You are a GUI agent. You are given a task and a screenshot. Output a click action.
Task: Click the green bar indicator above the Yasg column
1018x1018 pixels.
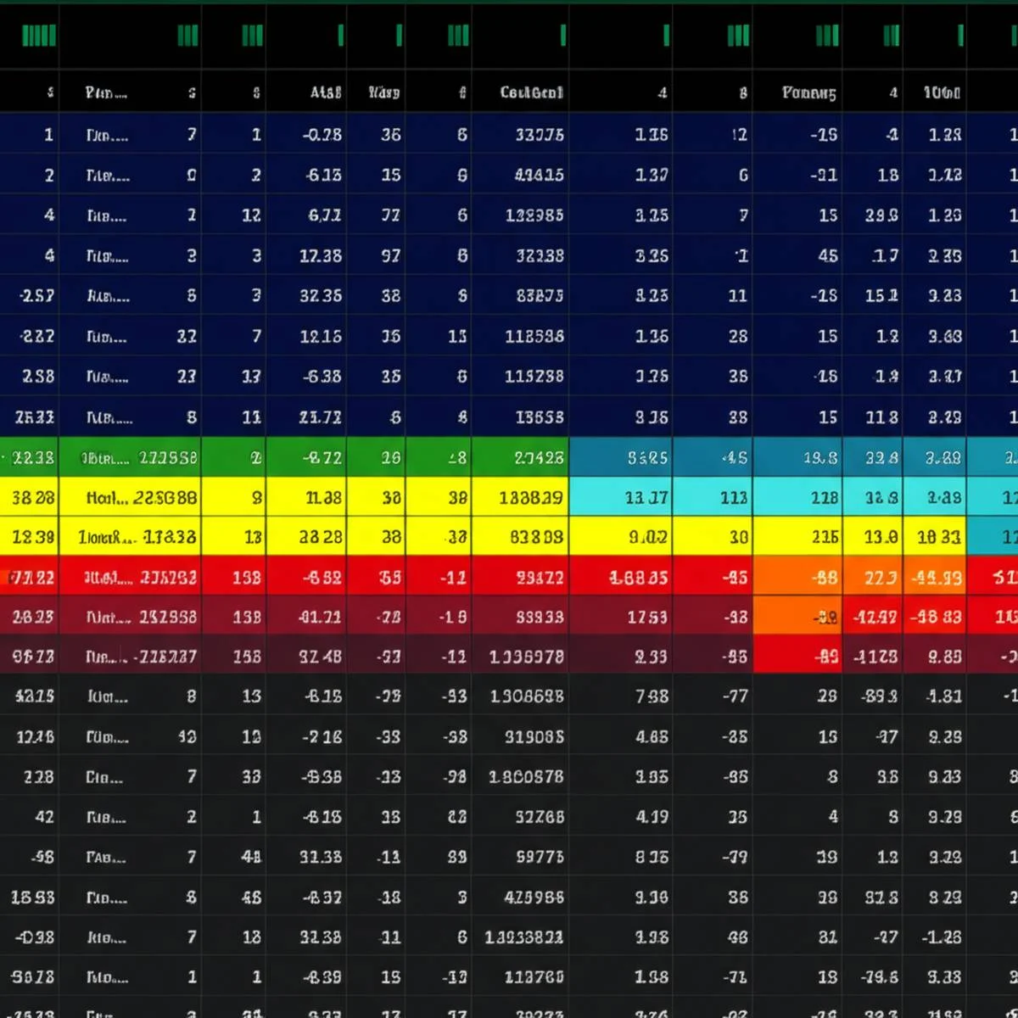(x=399, y=35)
